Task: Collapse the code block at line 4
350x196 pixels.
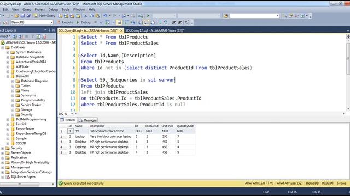Action: 79,56
